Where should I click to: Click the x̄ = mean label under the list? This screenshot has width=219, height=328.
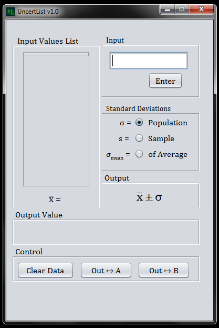(55, 199)
